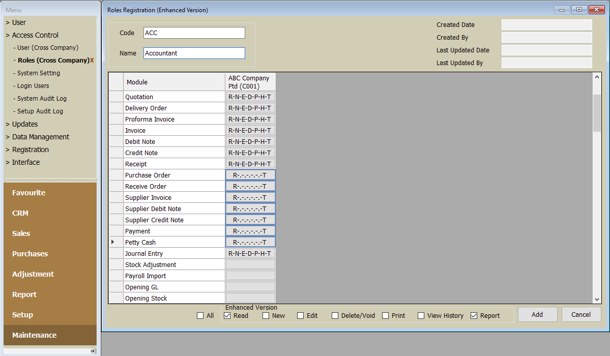The width and height of the screenshot is (610, 356).
Task: Switch to the Purchases sidebar section
Action: 30,254
